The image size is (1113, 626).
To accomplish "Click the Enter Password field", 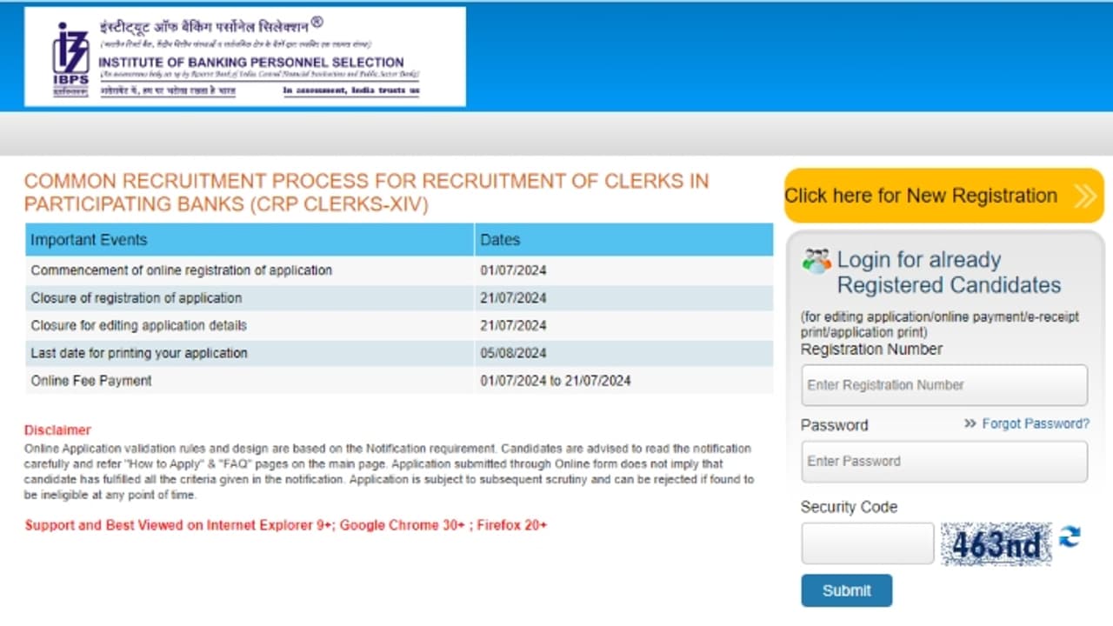I will (x=943, y=462).
